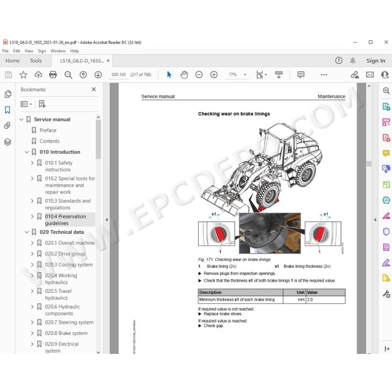Click the page number field 030-105
Viewport: 392px width, 392px height.
click(119, 74)
